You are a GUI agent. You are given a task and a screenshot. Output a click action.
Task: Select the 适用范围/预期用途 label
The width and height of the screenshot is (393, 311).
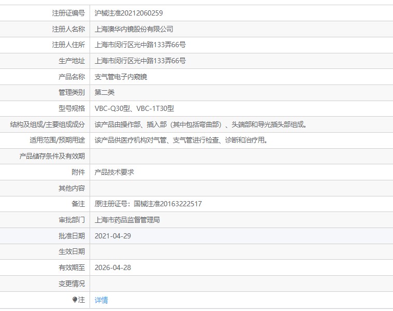(57, 140)
